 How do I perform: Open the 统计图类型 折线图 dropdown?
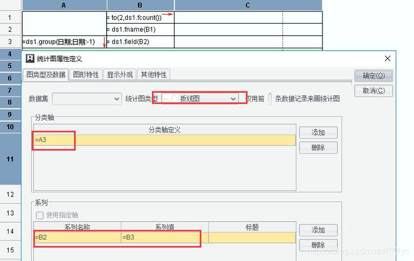200,99
